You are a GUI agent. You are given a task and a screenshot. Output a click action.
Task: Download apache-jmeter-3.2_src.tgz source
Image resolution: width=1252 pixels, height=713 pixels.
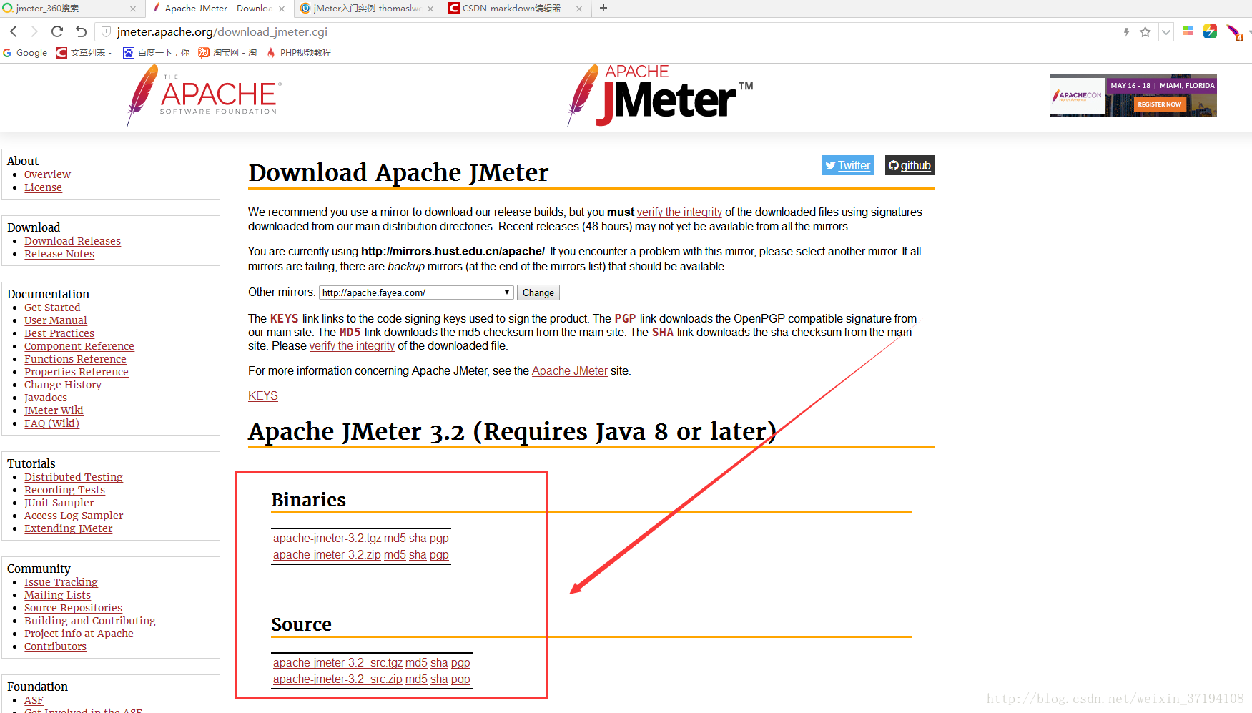tap(337, 663)
